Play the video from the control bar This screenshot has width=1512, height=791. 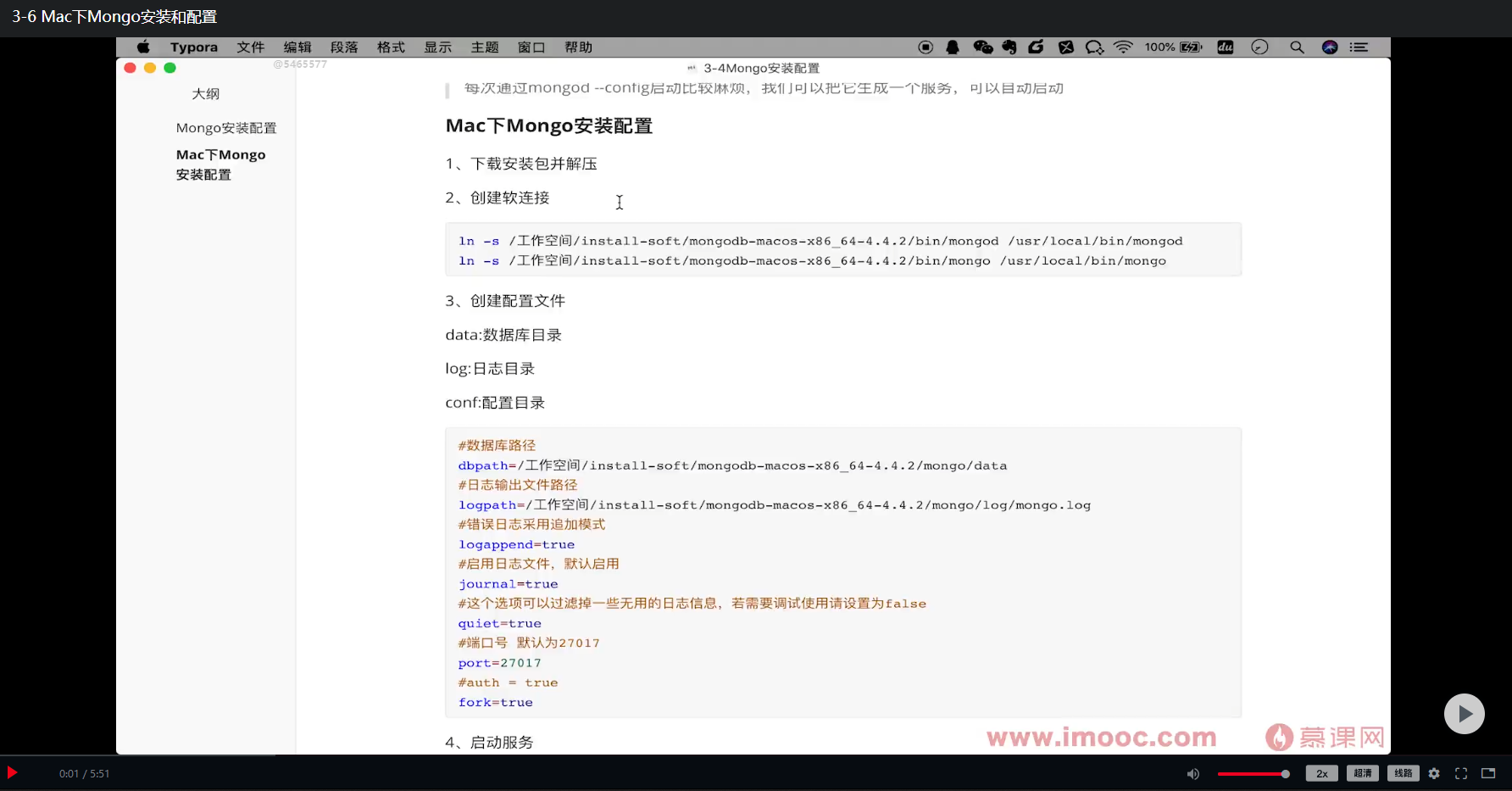(13, 773)
